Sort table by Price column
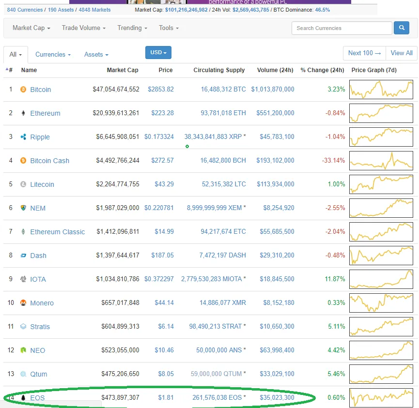 point(165,70)
